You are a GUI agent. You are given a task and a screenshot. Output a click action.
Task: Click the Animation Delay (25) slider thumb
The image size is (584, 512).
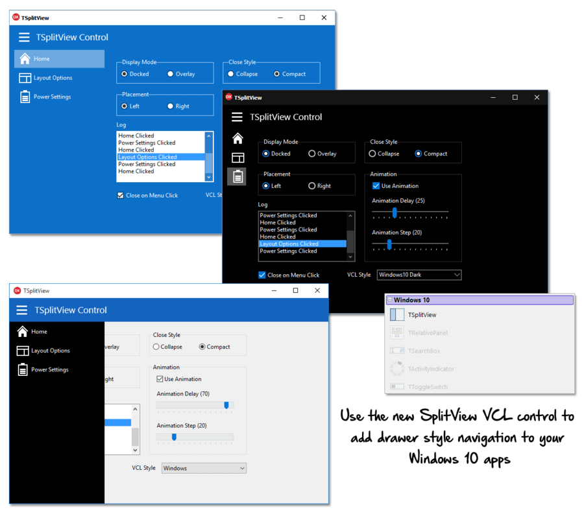coord(395,213)
